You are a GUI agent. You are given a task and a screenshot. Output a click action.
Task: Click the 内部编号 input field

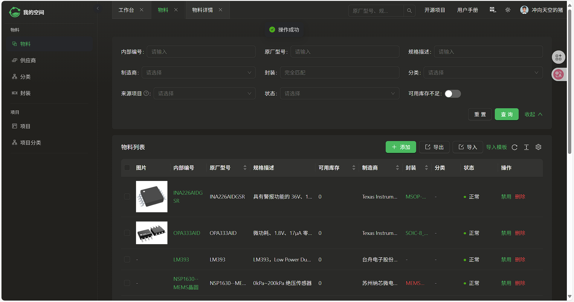coord(201,52)
